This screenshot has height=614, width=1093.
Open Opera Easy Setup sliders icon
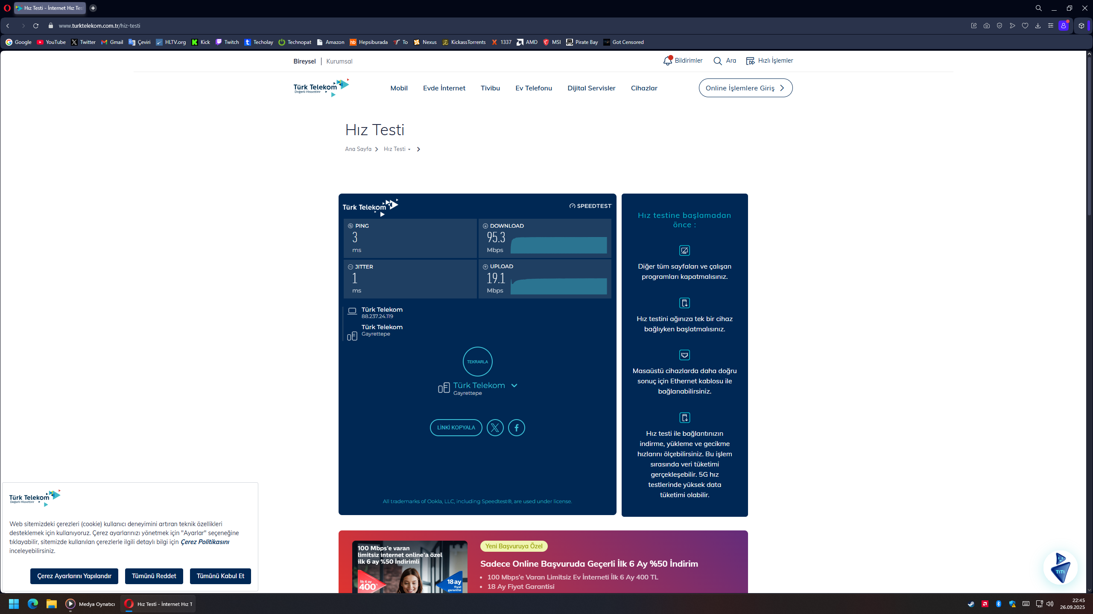point(1051,26)
